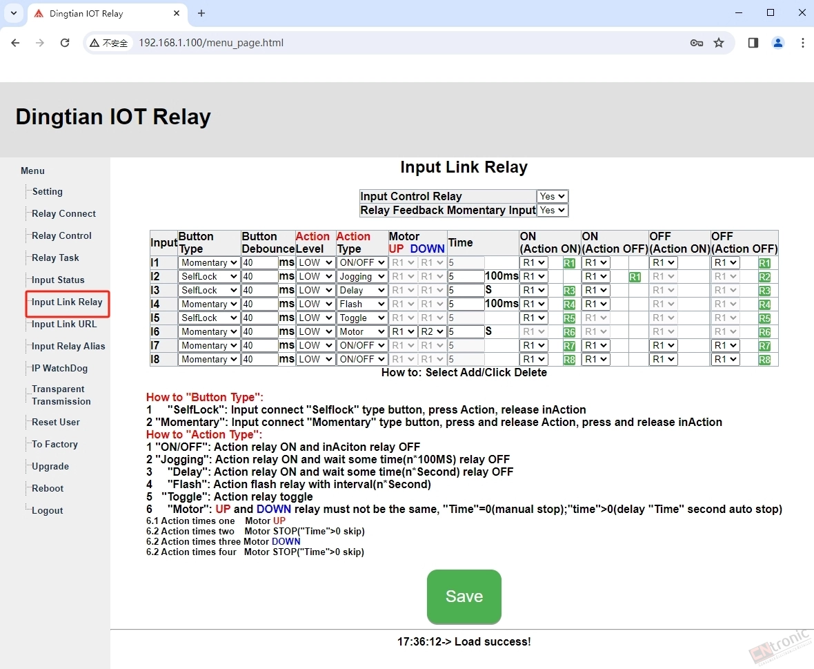814x669 pixels.
Task: Open a new browser tab
Action: [201, 14]
